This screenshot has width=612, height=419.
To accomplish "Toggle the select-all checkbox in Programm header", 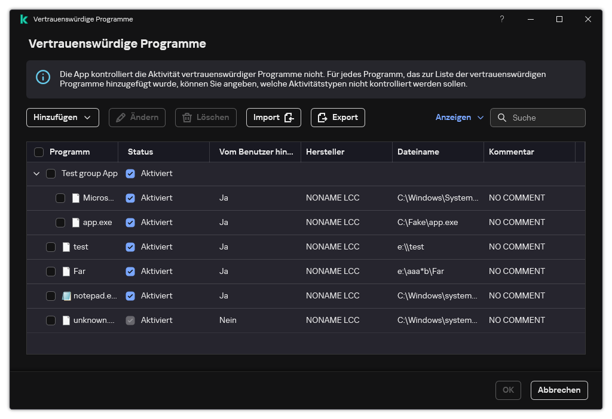I will point(39,152).
